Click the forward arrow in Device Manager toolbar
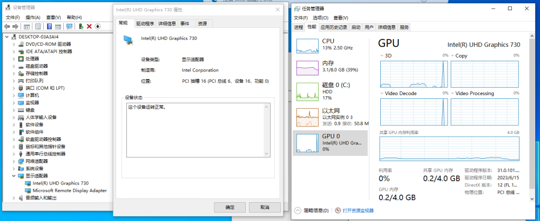 click(x=15, y=26)
